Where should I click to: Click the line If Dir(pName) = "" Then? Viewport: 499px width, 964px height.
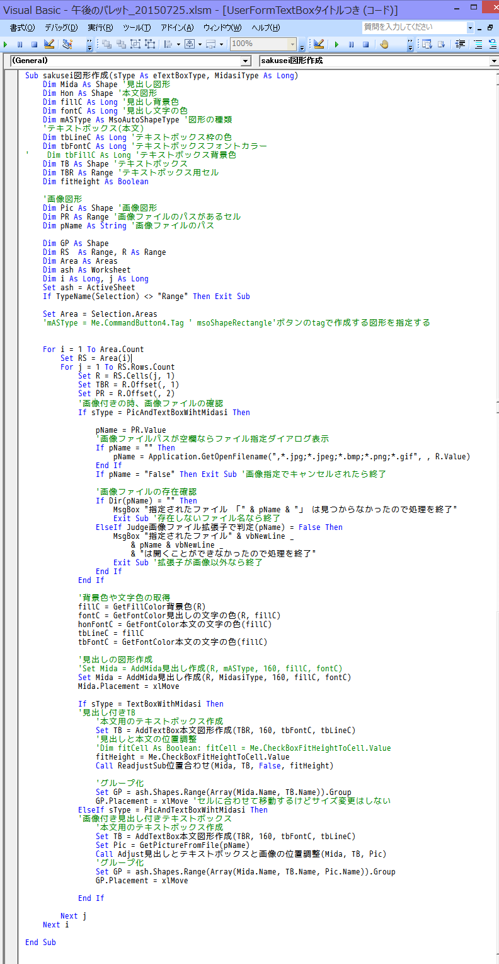[x=146, y=500]
